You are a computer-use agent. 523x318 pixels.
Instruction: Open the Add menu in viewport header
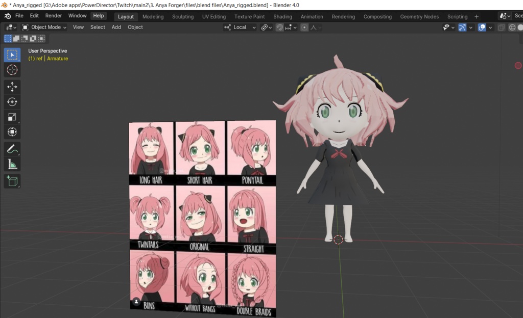[116, 28]
